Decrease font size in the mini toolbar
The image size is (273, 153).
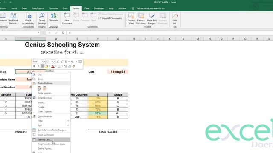point(62,62)
